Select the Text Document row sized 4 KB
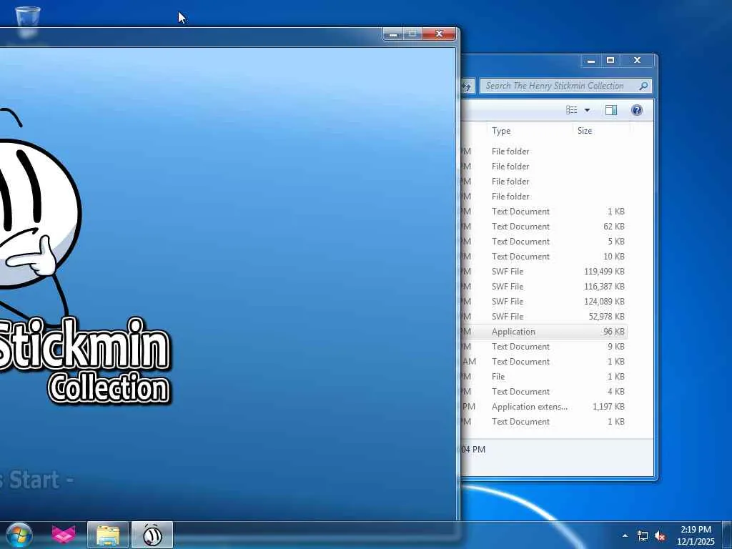Image resolution: width=732 pixels, height=549 pixels. coord(544,391)
